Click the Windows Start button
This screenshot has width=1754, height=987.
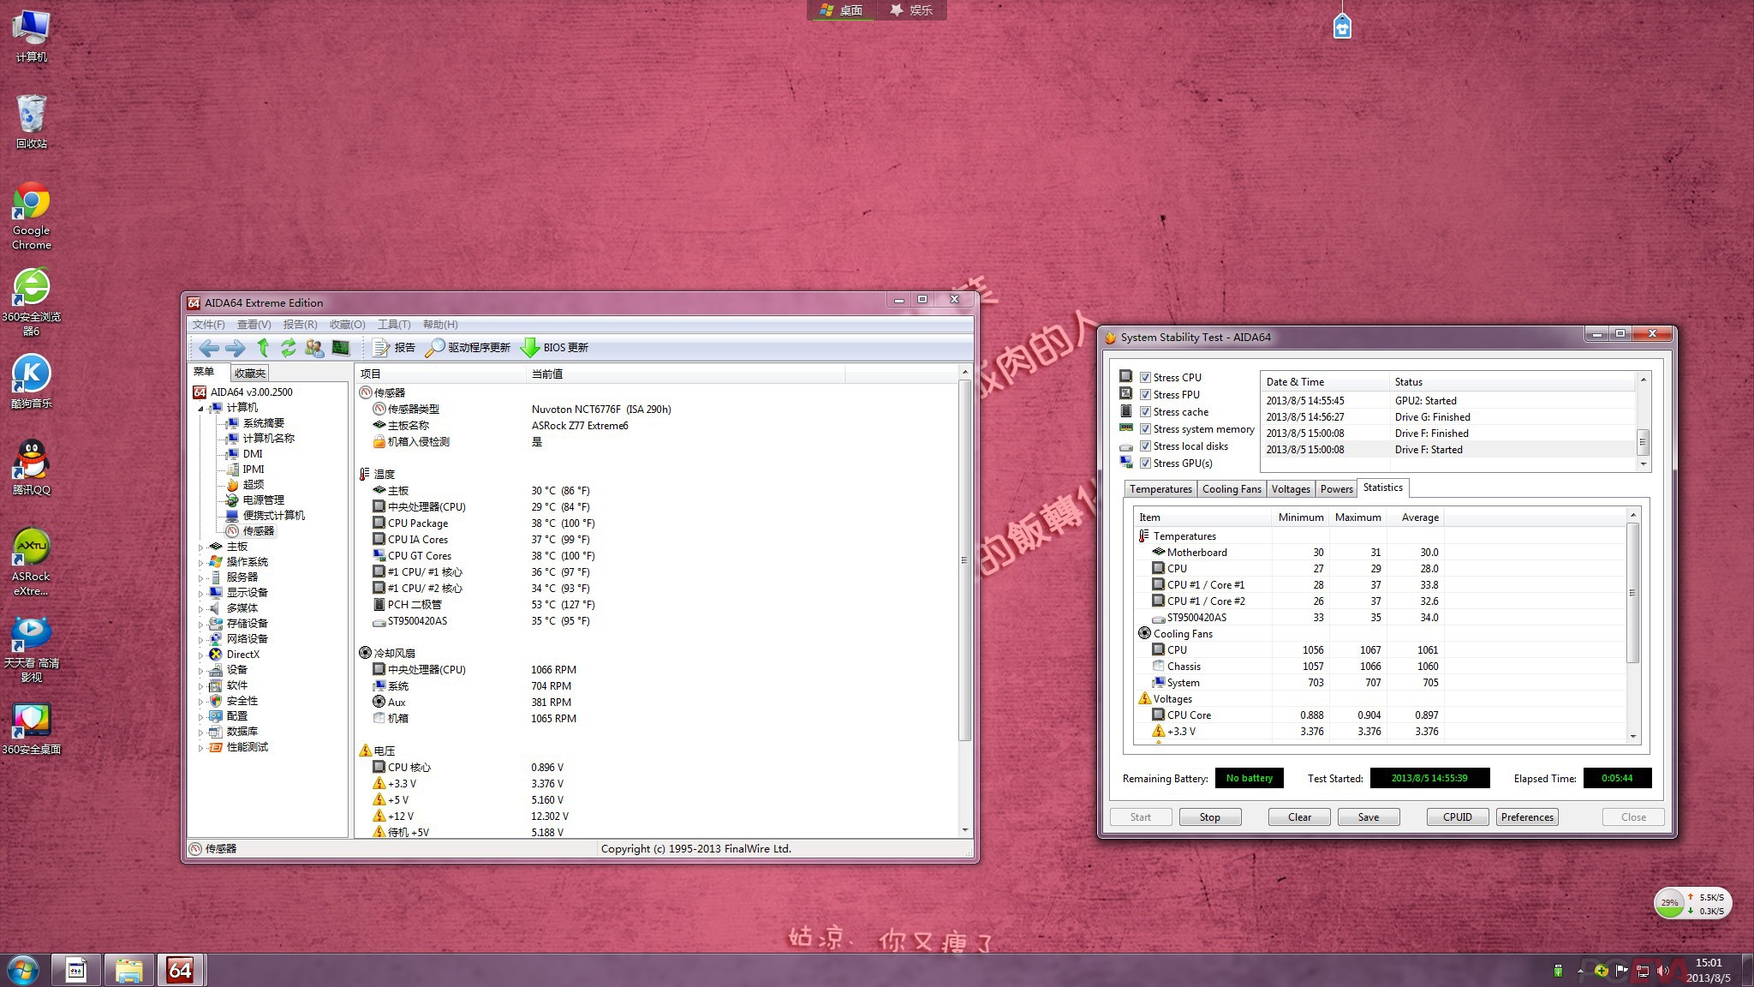click(23, 971)
